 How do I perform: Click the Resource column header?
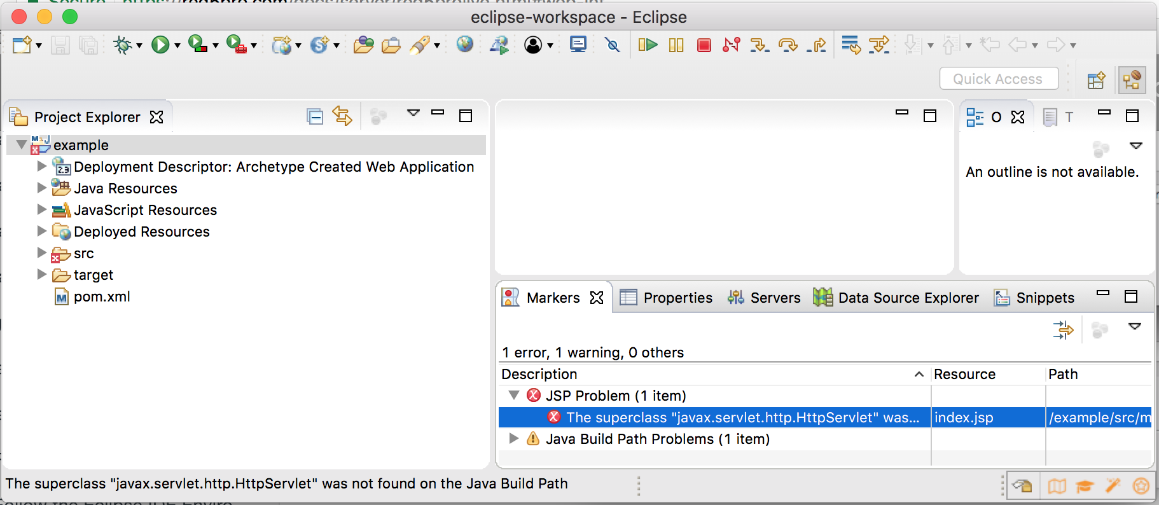988,374
